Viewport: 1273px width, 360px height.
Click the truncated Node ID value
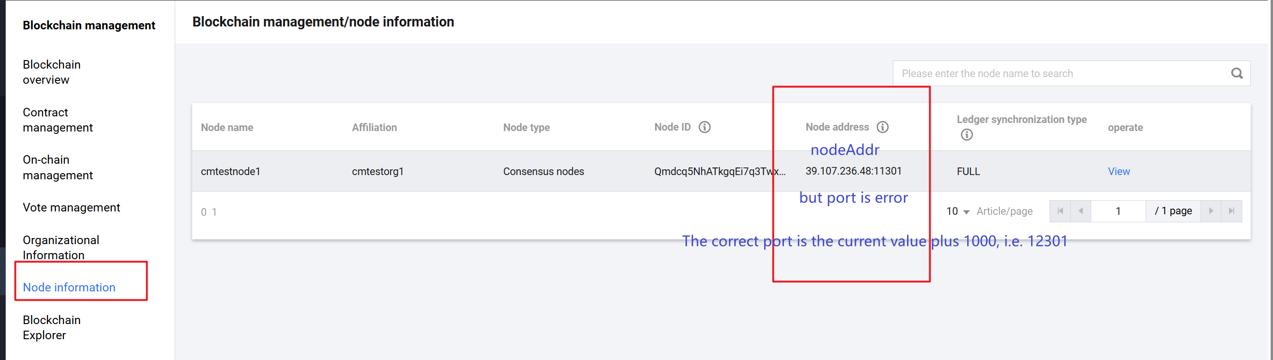tap(719, 171)
